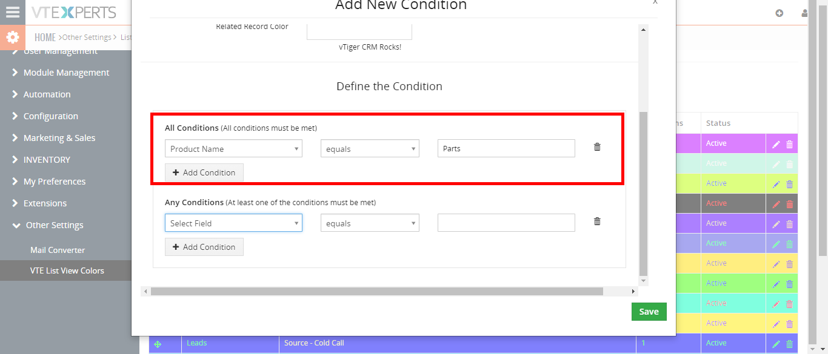
Task: Click the Status column header
Action: [x=718, y=123]
